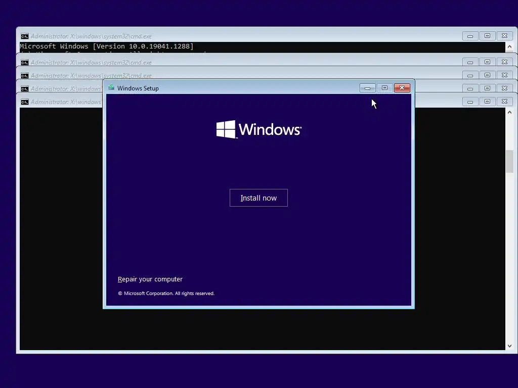Close the third cmd window from top

pyautogui.click(x=504, y=75)
